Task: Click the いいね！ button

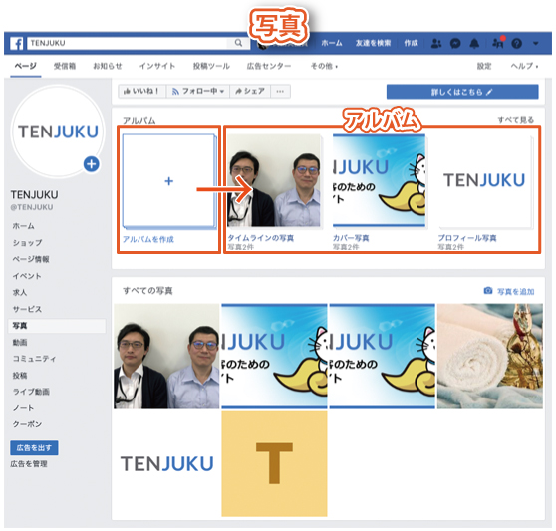Action: pyautogui.click(x=142, y=91)
